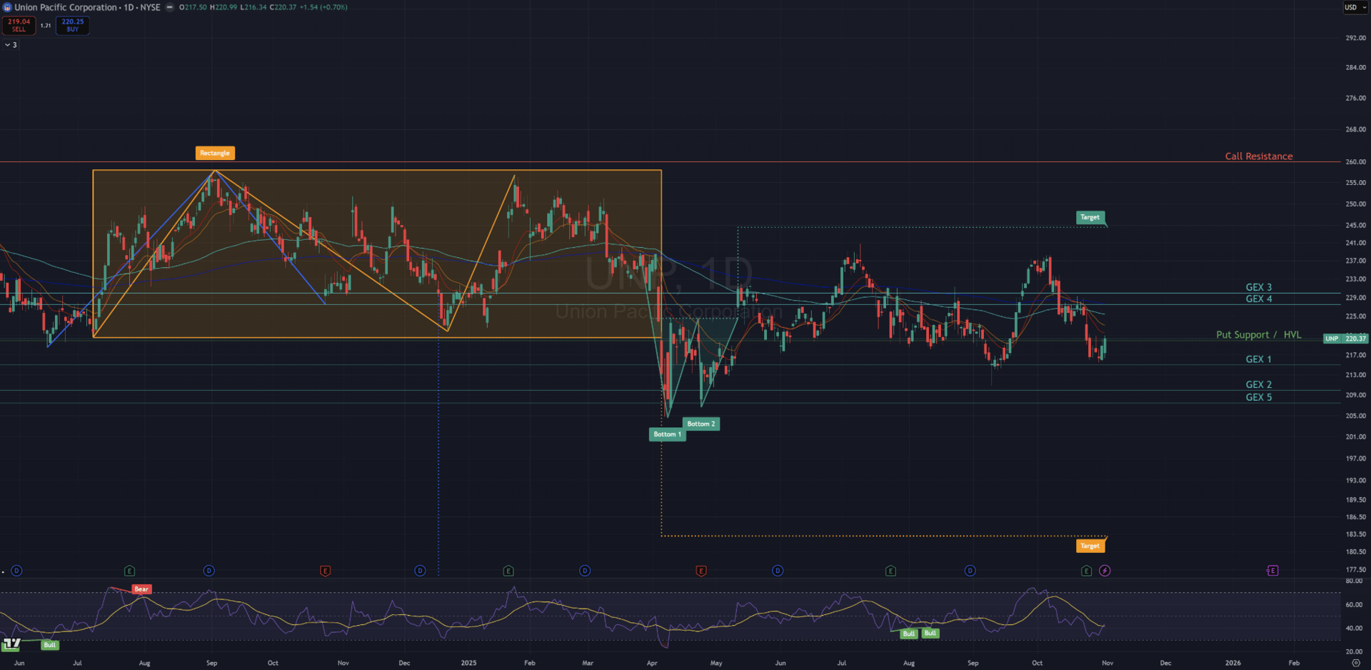1371x670 pixels.
Task: Click the purple lightning event marker icon
Action: tap(1105, 571)
